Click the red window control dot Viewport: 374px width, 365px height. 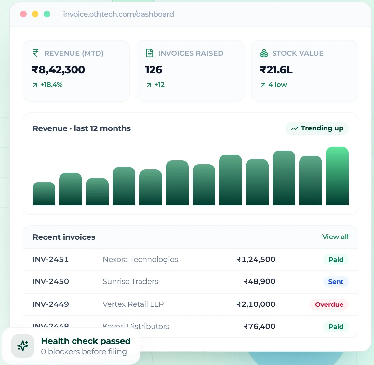pos(23,14)
